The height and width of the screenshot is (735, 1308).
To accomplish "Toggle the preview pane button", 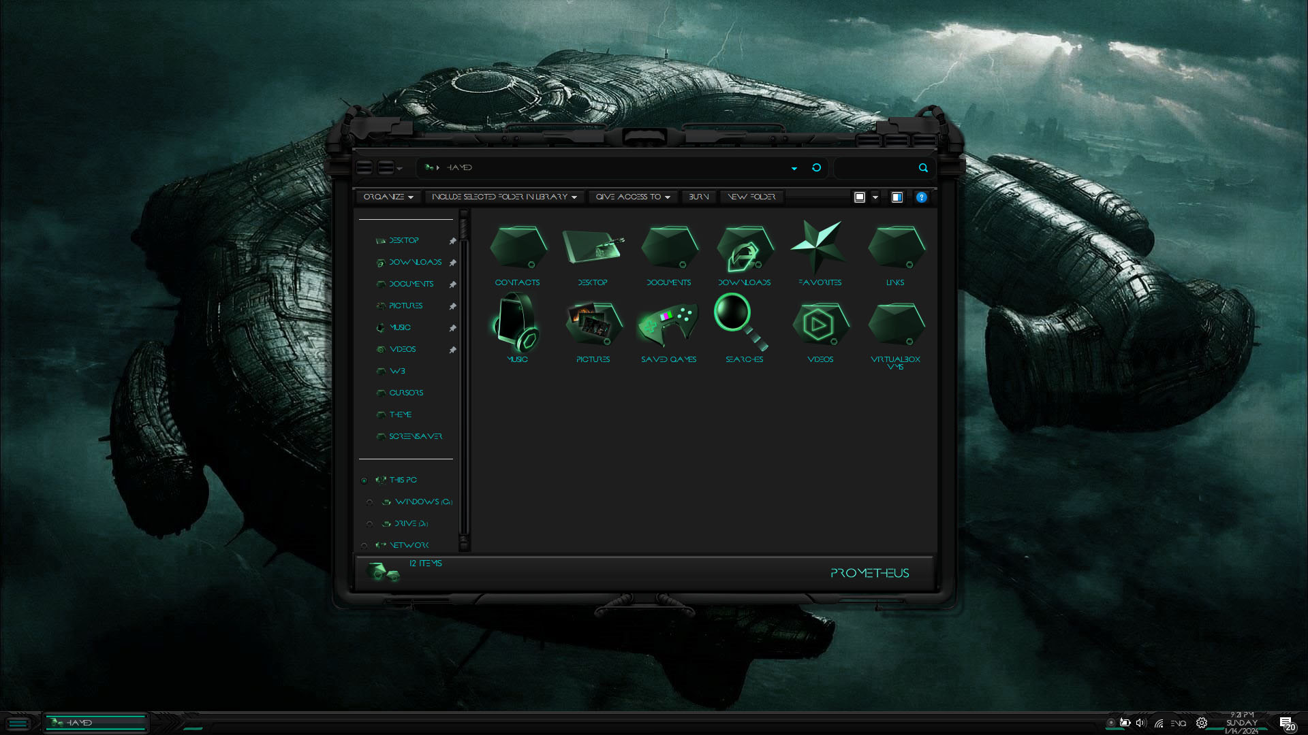I will pyautogui.click(x=897, y=197).
